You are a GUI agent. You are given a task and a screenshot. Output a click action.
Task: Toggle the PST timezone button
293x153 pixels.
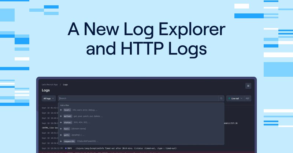tap(248, 98)
